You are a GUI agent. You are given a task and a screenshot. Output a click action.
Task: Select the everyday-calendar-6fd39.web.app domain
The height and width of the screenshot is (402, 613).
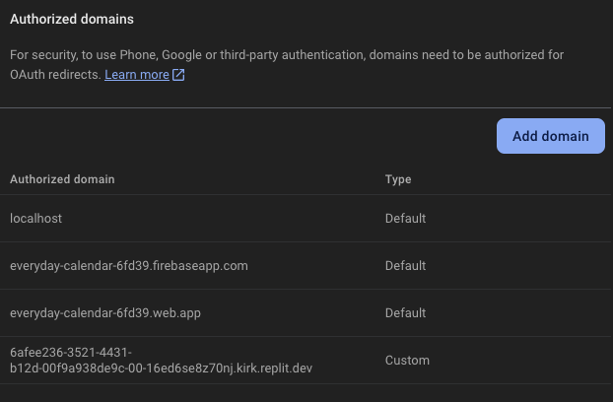click(x=105, y=313)
